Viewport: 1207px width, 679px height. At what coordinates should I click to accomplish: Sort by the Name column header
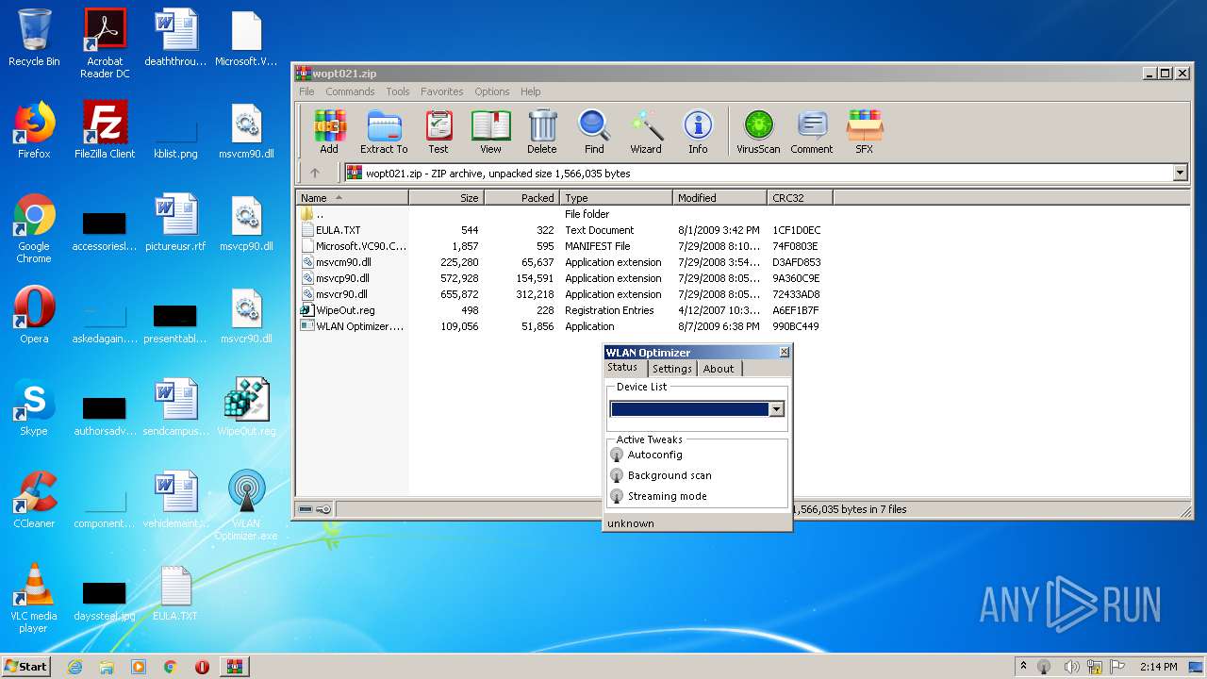tap(353, 198)
